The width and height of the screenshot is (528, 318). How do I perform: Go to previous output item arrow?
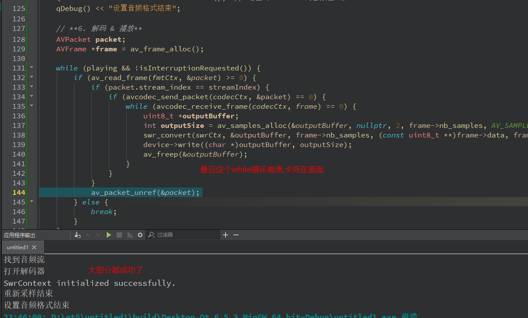[87, 235]
